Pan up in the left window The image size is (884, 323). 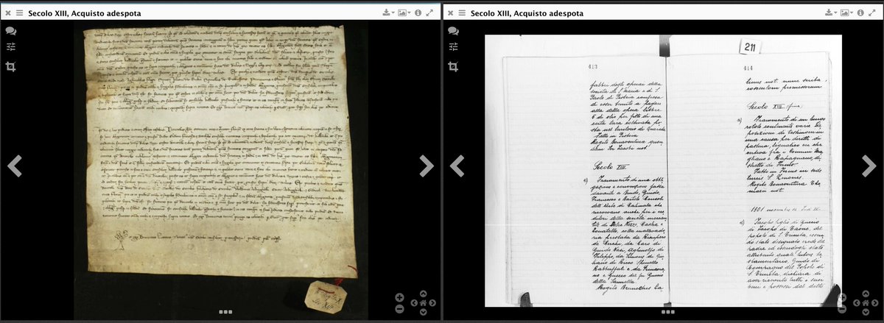tap(424, 294)
